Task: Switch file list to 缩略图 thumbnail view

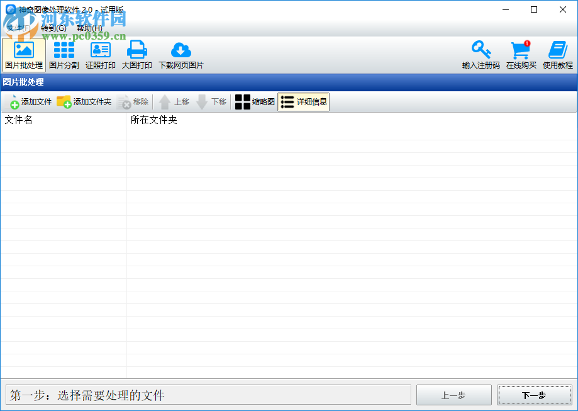Action: point(254,101)
